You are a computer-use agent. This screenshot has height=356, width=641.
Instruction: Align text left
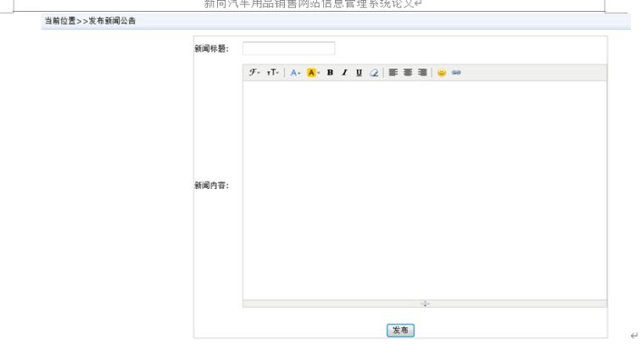[x=393, y=72]
